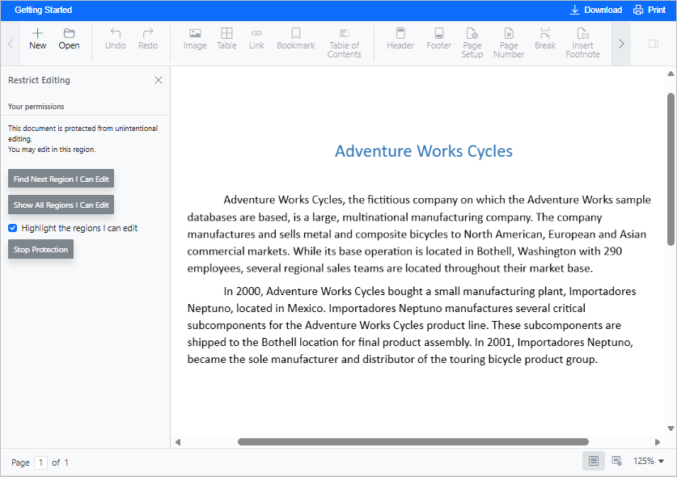Image resolution: width=677 pixels, height=477 pixels.
Task: Navigate toolbar left with the left chevron
Action: click(11, 44)
